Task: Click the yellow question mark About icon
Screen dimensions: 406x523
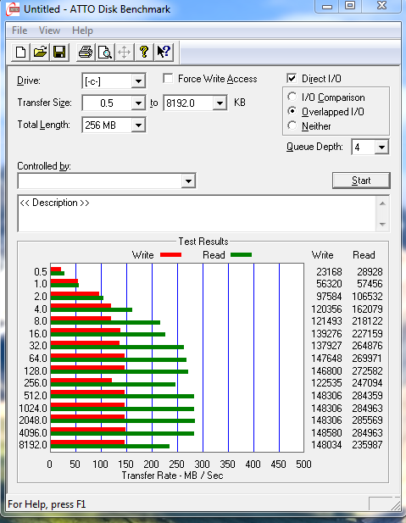Action: 144,52
